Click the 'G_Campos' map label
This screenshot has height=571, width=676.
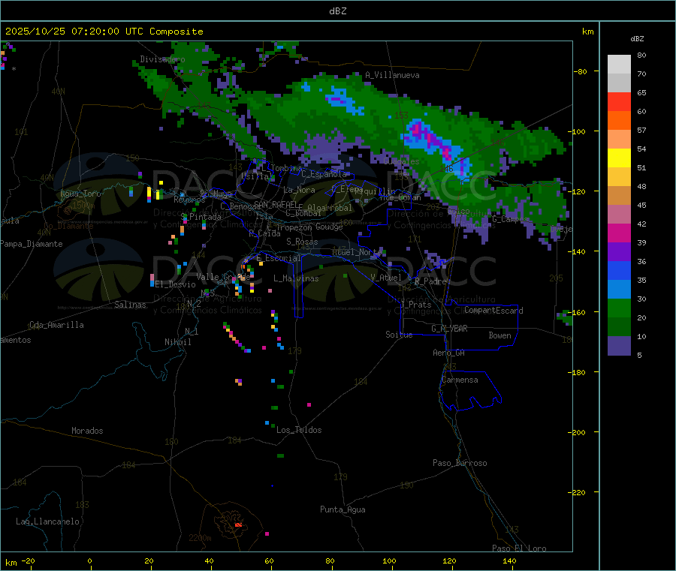[510, 219]
